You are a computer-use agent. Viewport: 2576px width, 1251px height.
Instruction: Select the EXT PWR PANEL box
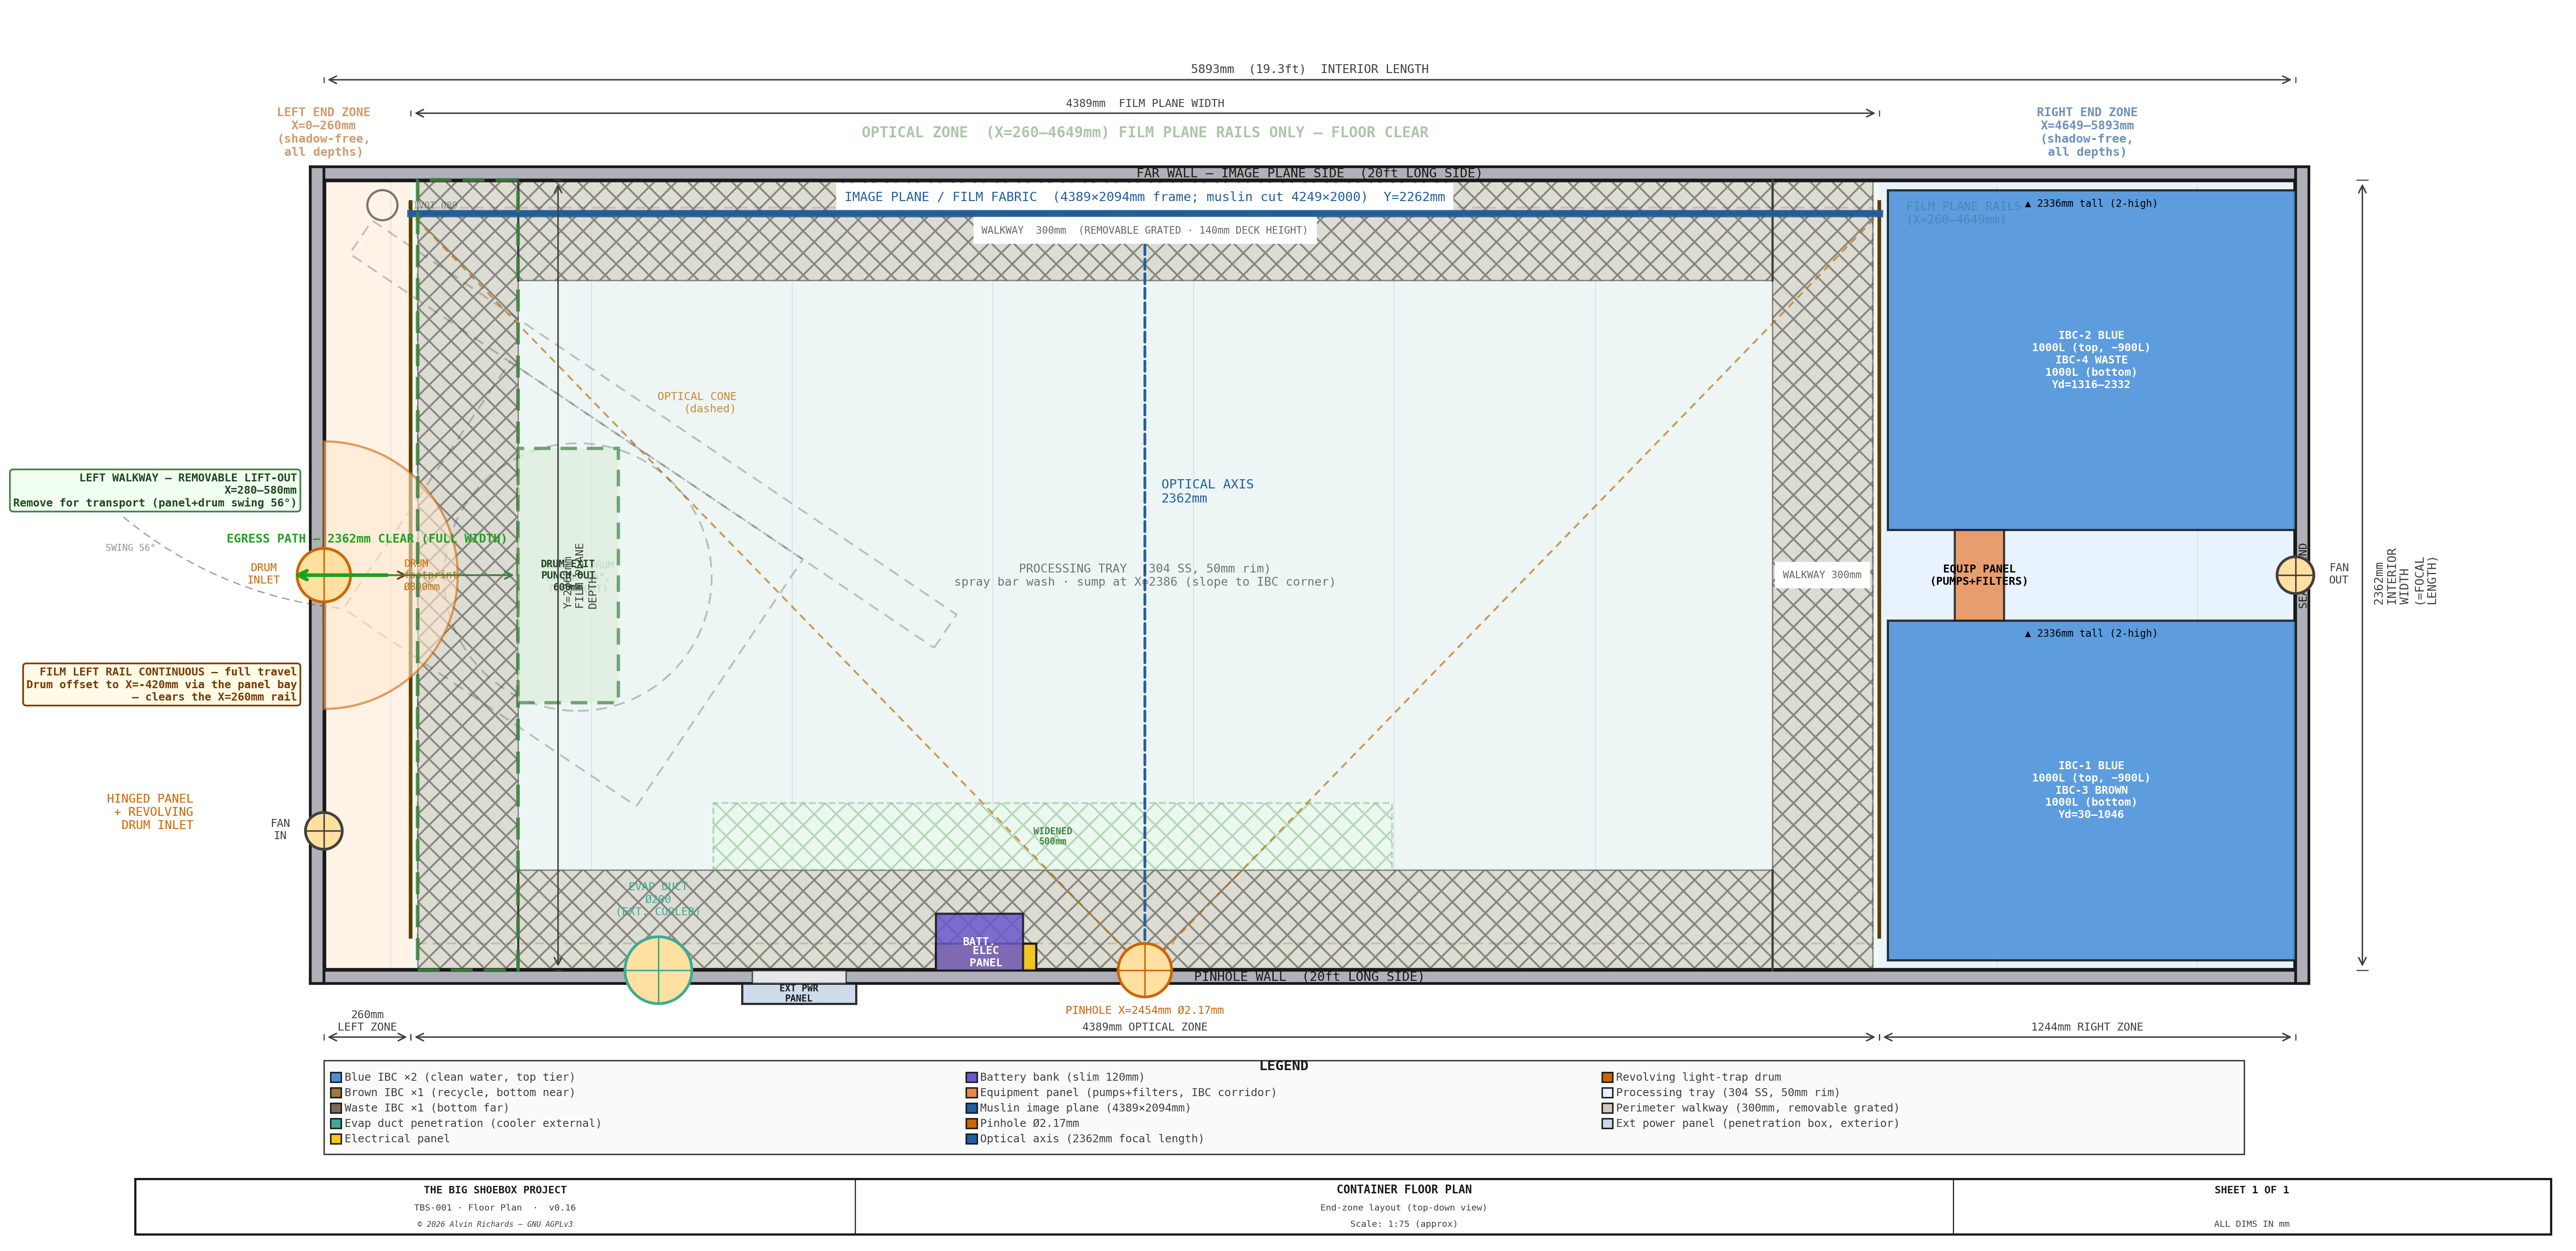(799, 994)
